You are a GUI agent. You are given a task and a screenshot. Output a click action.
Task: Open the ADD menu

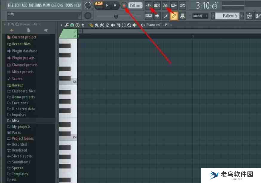[24, 5]
